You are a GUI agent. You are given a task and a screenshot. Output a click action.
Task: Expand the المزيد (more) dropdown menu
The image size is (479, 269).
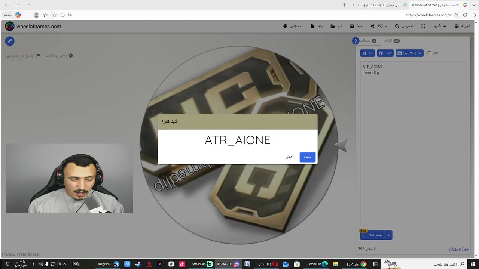click(x=439, y=26)
